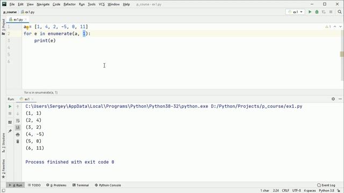The width and height of the screenshot is (344, 193).
Task: Open the File menu
Action: coord(12,4)
